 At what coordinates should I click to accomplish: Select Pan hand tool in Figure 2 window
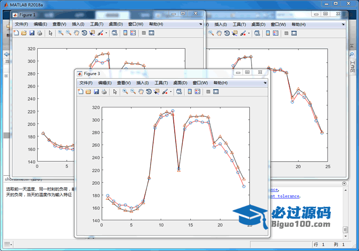click(219, 33)
